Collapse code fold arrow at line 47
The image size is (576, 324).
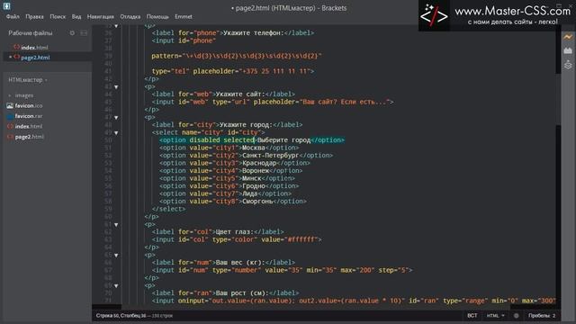click(x=116, y=118)
